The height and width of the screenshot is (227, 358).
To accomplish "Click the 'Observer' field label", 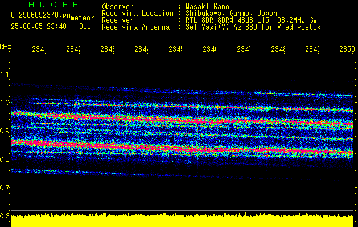I will (118, 6).
